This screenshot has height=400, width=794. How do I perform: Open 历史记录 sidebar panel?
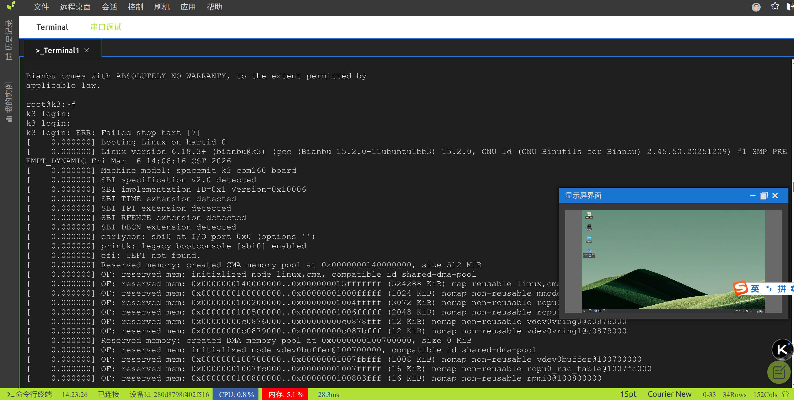click(9, 39)
